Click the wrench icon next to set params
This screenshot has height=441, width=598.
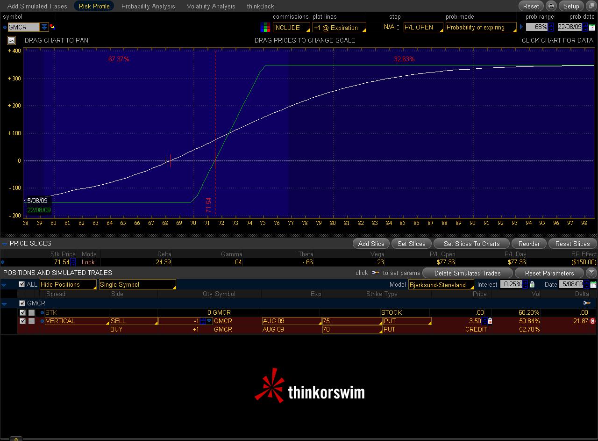tap(376, 273)
